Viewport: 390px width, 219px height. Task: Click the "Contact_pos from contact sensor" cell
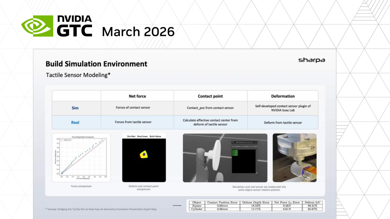click(x=210, y=108)
